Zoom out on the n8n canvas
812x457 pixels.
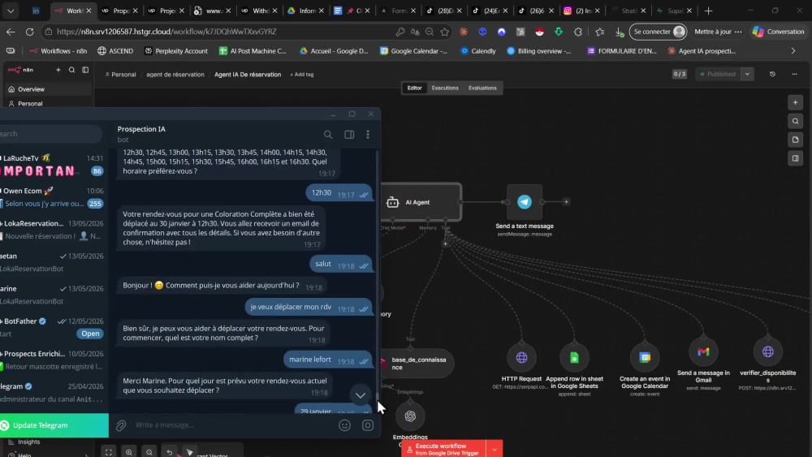pyautogui.click(x=149, y=452)
